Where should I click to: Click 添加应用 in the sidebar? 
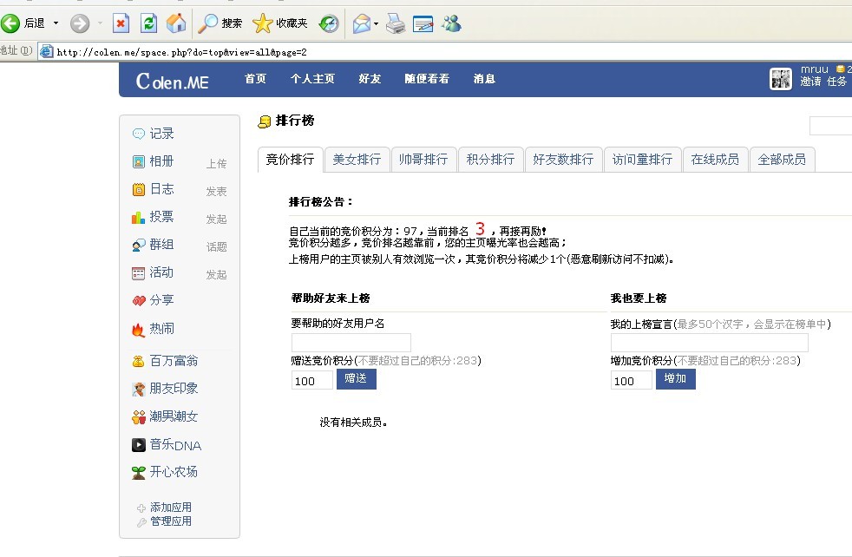pos(170,508)
